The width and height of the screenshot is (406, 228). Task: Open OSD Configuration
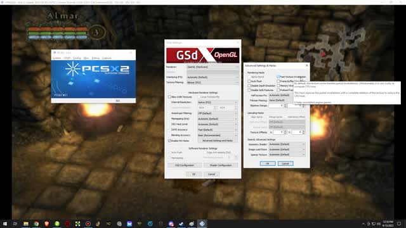(185, 165)
